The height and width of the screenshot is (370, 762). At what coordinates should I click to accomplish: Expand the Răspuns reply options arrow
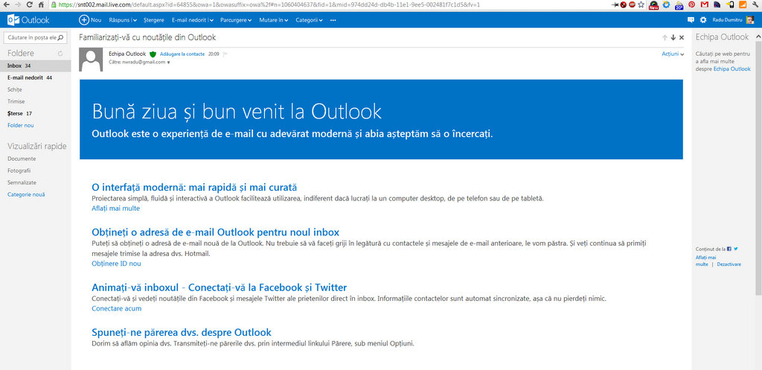(x=135, y=20)
